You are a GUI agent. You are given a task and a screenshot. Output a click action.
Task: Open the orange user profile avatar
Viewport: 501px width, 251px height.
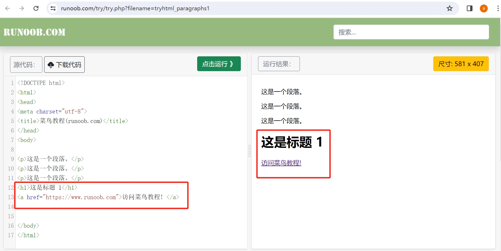pyautogui.click(x=484, y=8)
